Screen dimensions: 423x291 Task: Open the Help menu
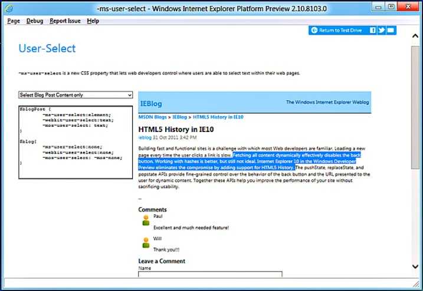point(93,21)
